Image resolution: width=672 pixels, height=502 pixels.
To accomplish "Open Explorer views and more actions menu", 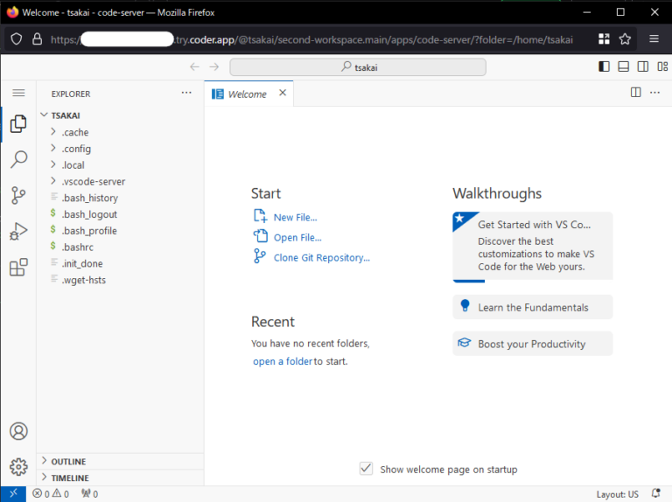I will click(185, 93).
